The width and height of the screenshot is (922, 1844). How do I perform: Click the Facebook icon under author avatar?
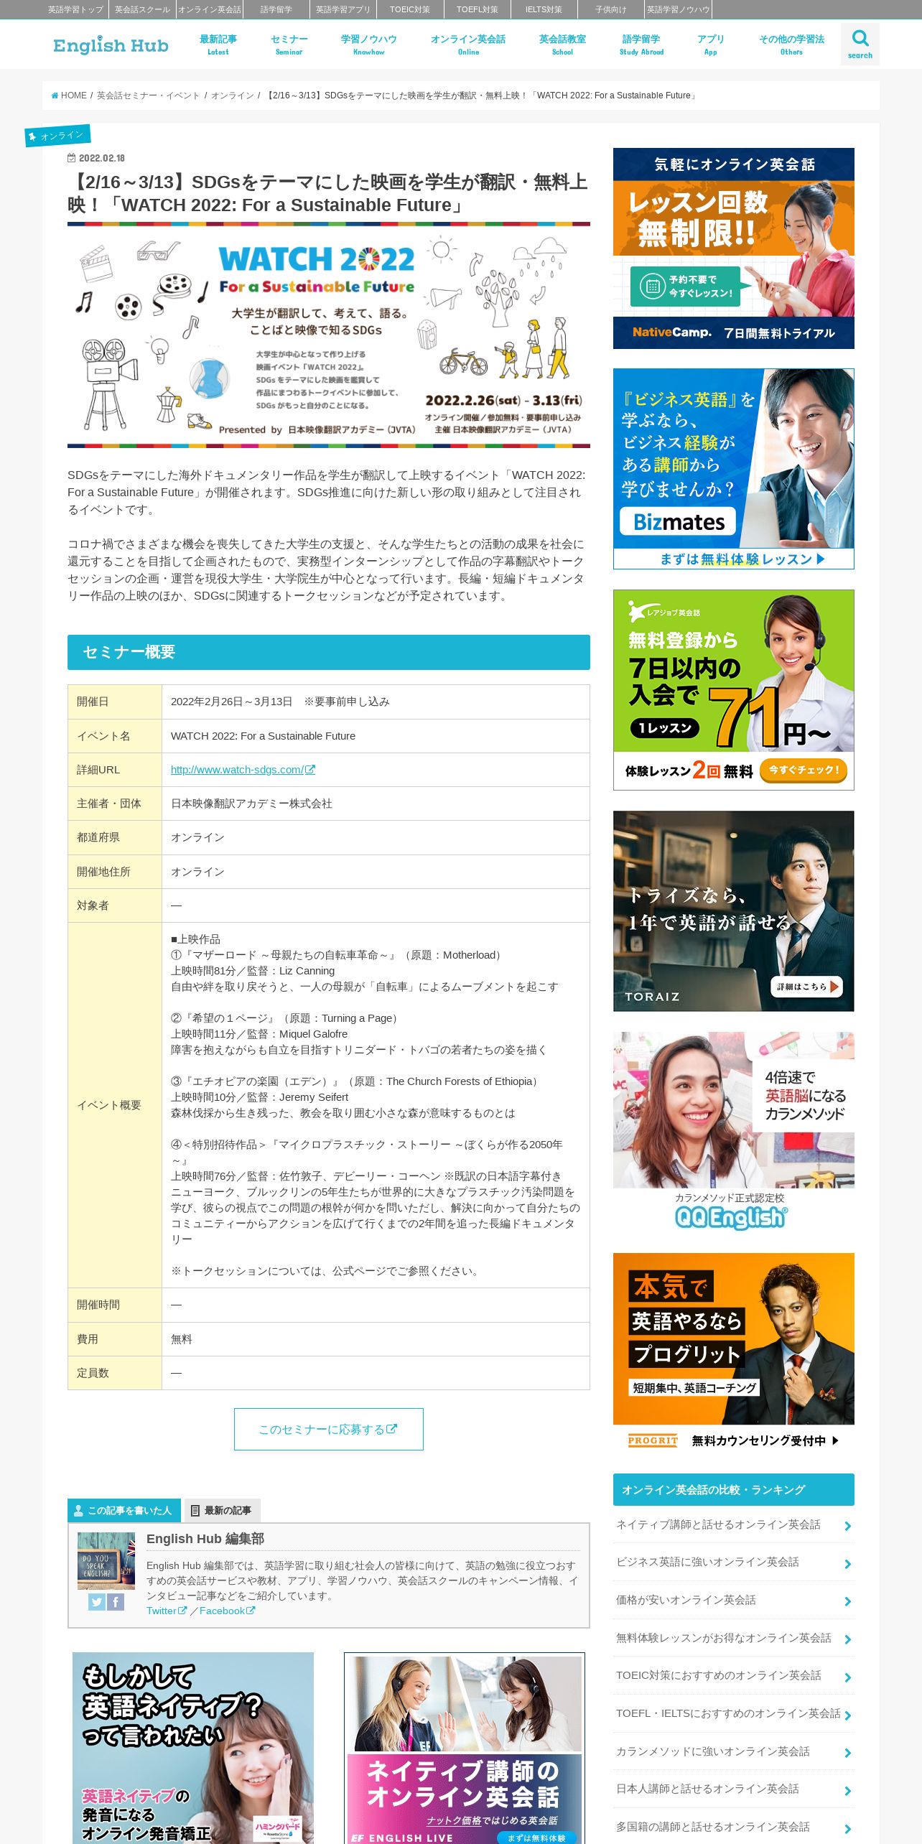pos(115,1602)
